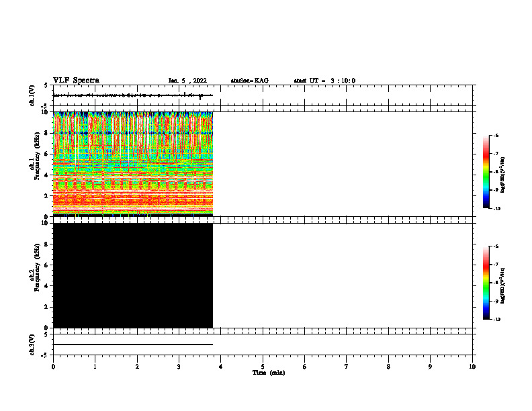Click the Time (min) axis label
Screen dimensions: 532x411
click(269, 373)
